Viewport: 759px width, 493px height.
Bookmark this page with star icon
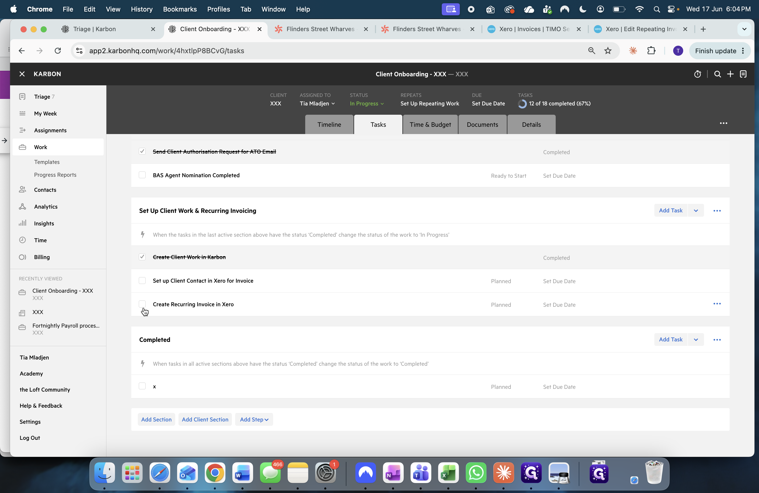[608, 51]
